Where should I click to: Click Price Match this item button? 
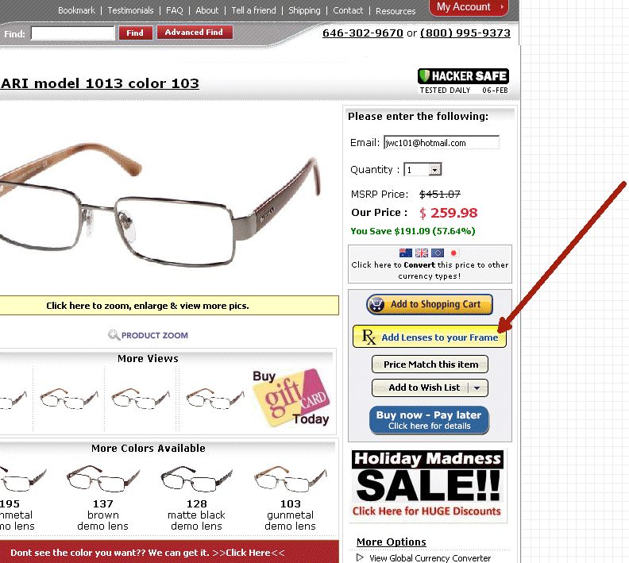[430, 364]
